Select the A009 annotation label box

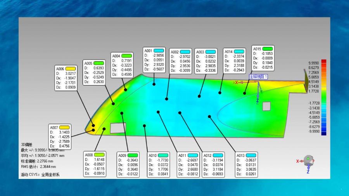click(128, 165)
